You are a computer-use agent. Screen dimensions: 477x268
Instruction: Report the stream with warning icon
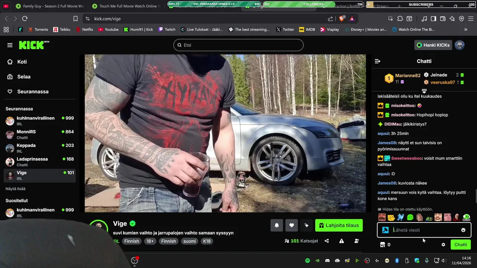point(341,241)
